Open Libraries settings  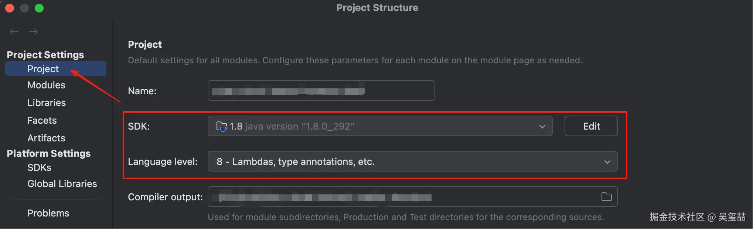click(x=47, y=103)
